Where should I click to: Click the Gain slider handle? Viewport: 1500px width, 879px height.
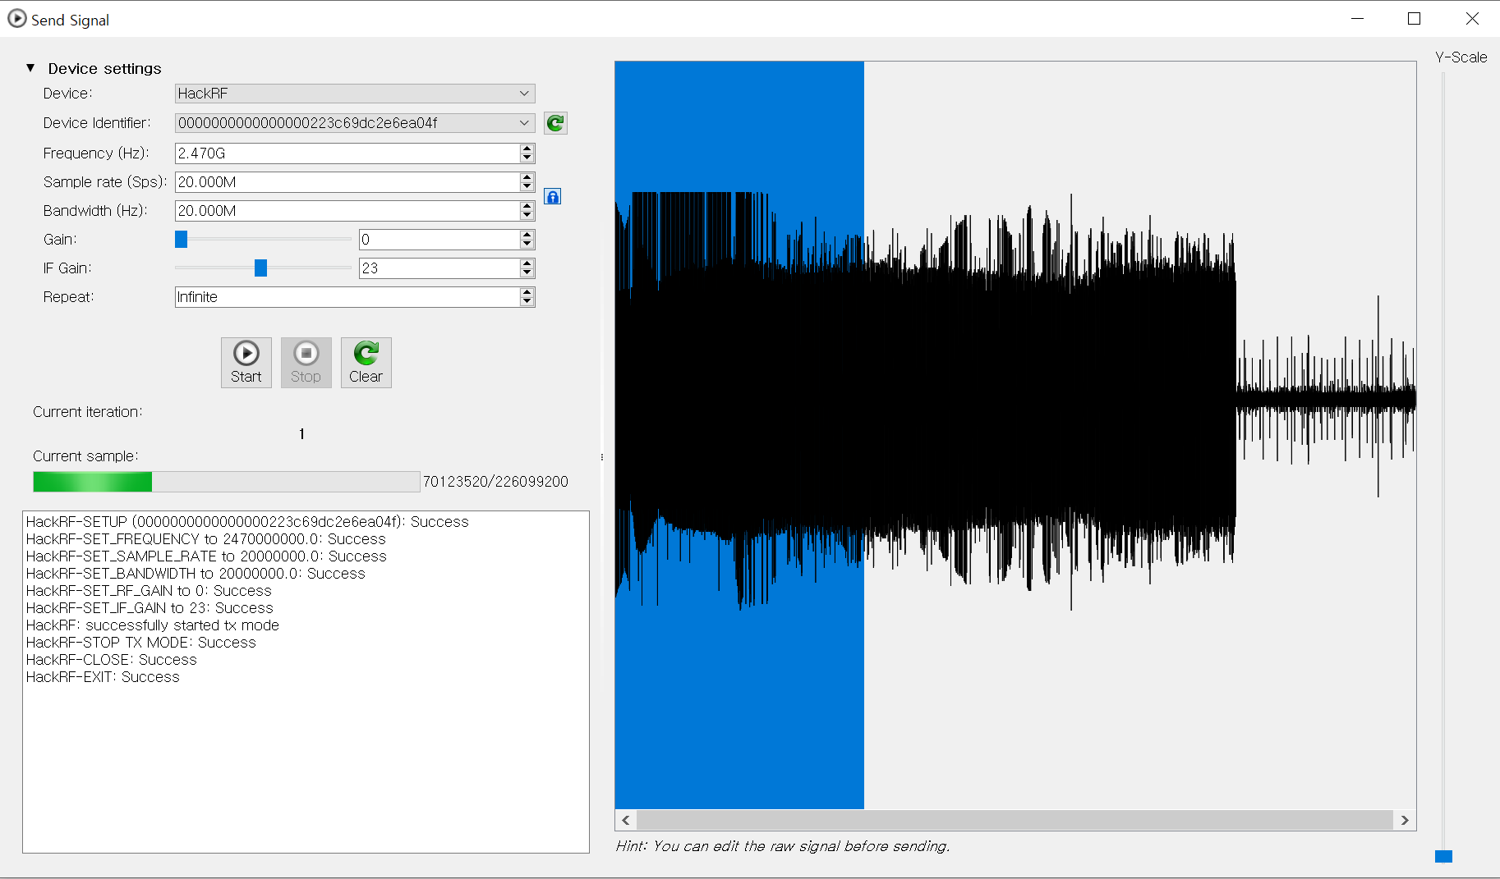point(182,239)
